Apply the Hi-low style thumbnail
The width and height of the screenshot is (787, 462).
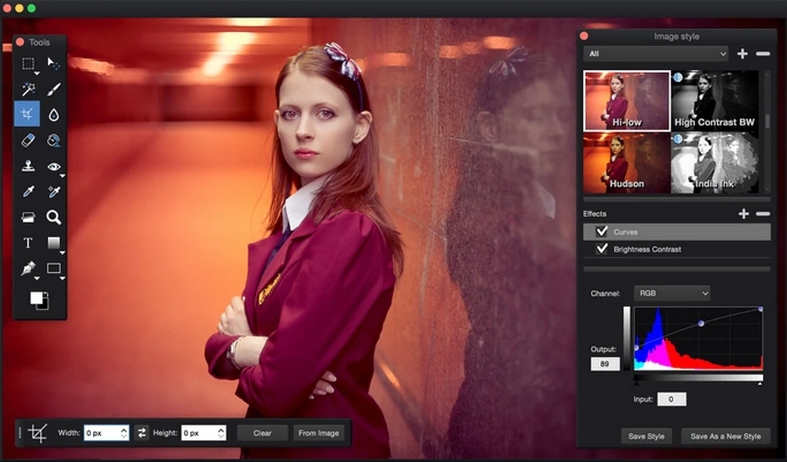[627, 101]
